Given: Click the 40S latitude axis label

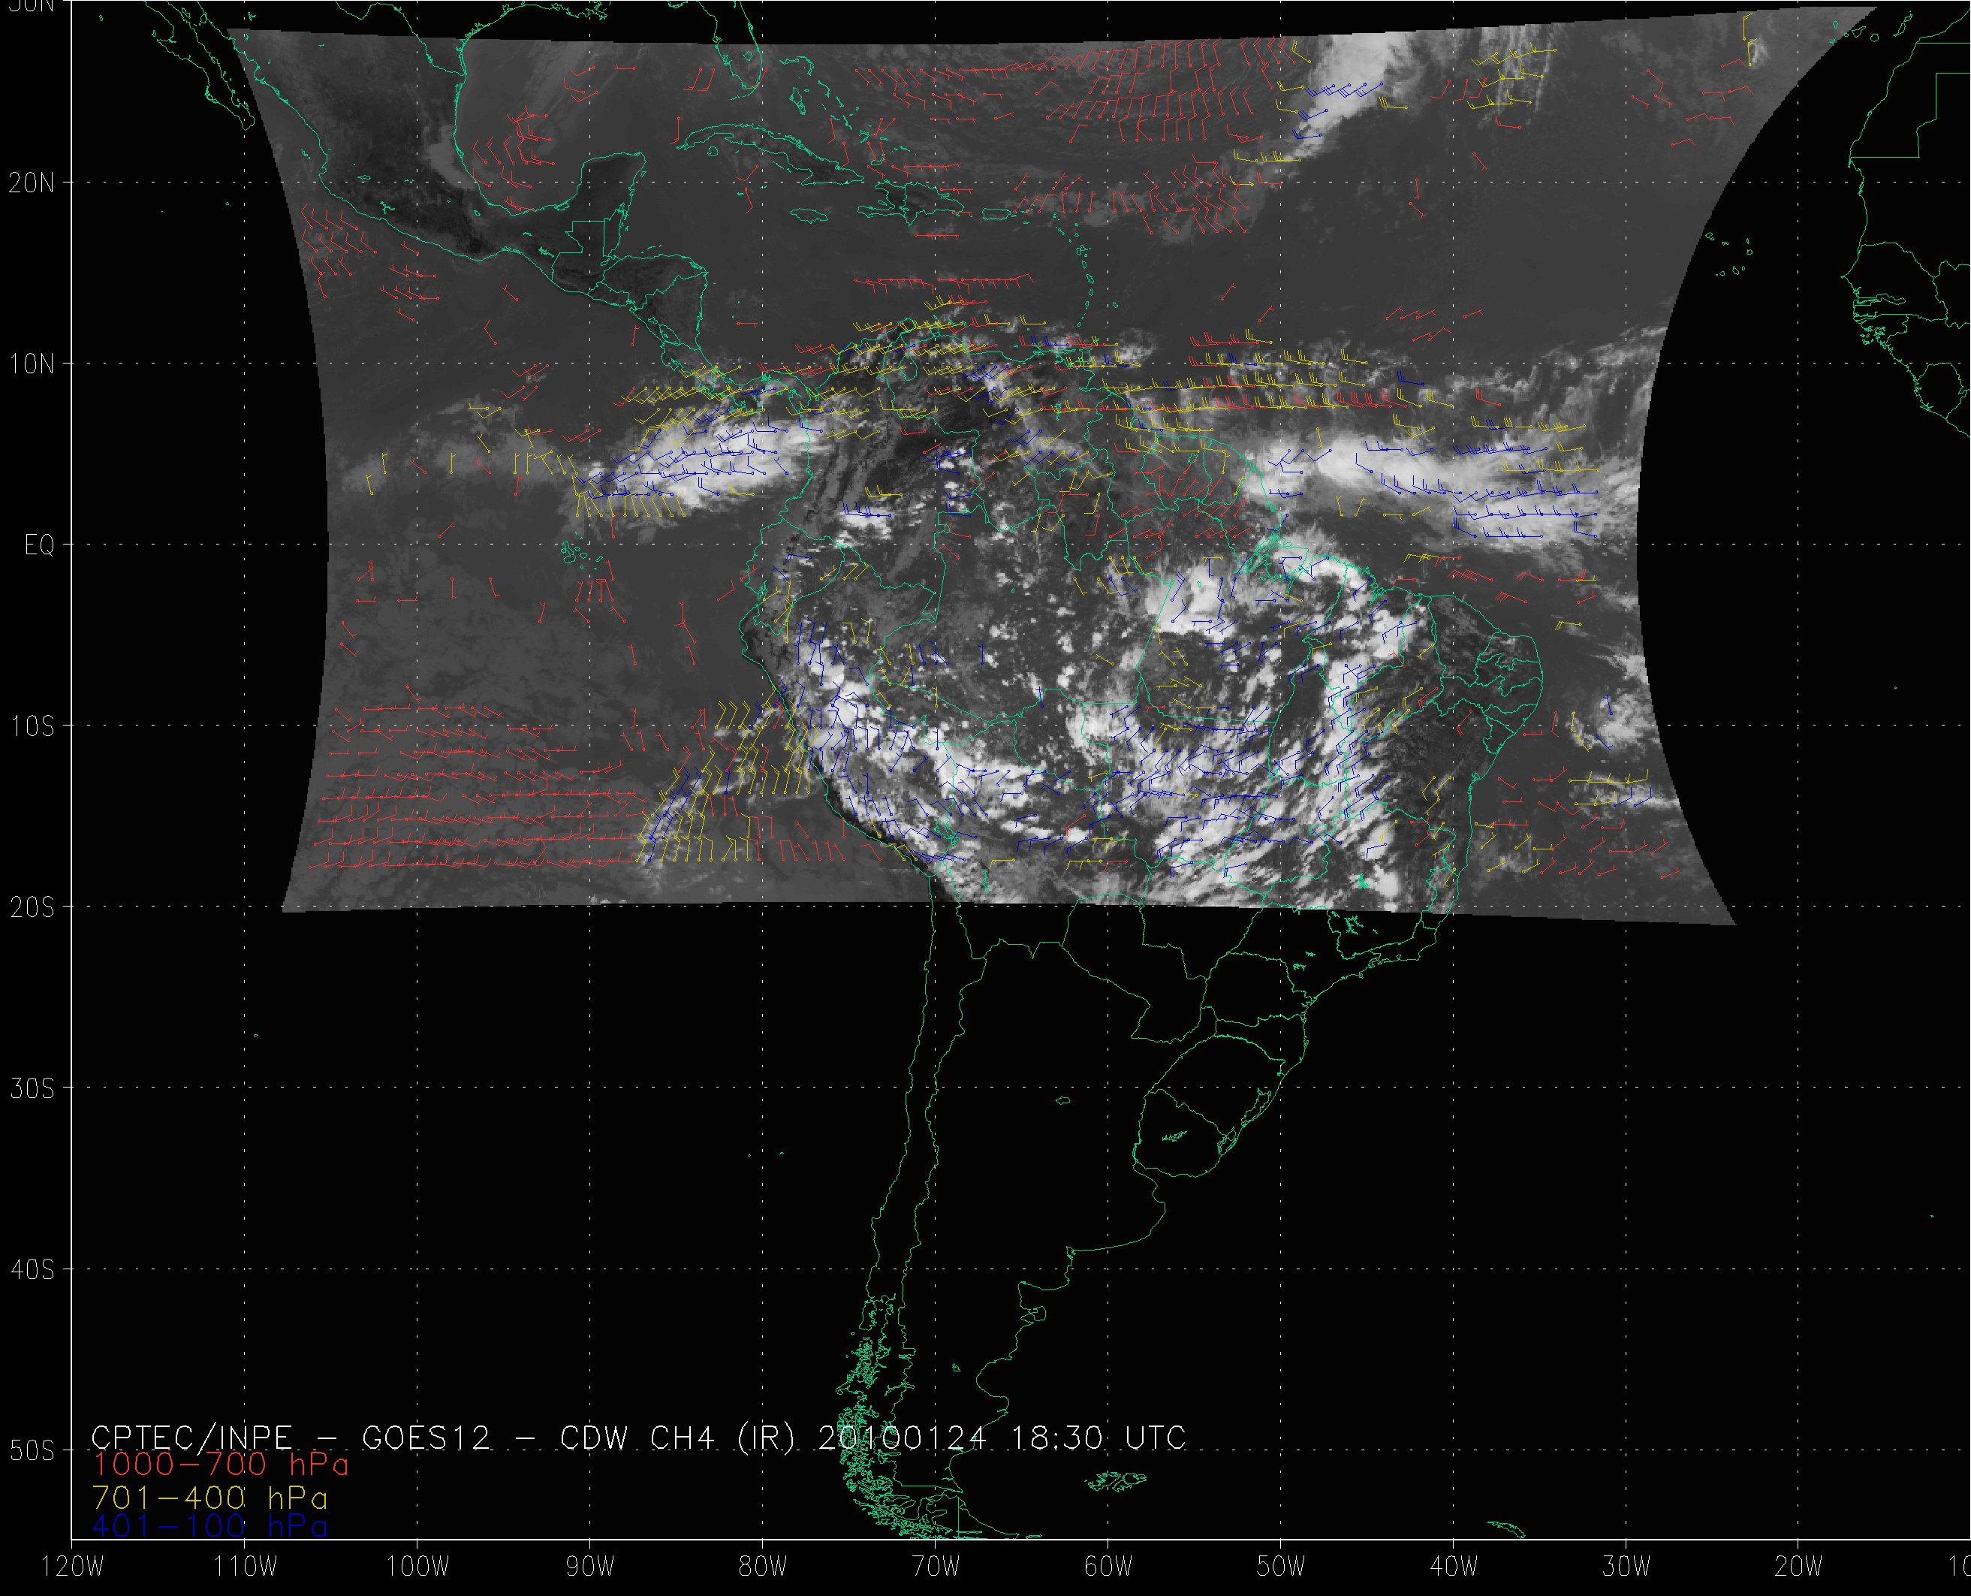Looking at the screenshot, I should coord(32,1271).
